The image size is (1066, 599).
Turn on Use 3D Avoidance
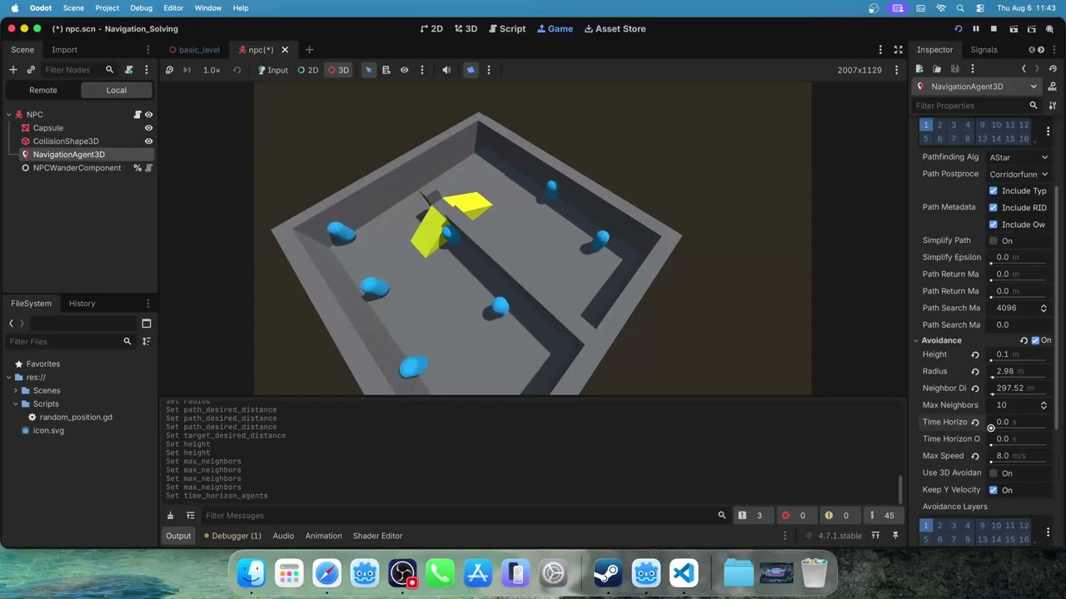point(993,473)
